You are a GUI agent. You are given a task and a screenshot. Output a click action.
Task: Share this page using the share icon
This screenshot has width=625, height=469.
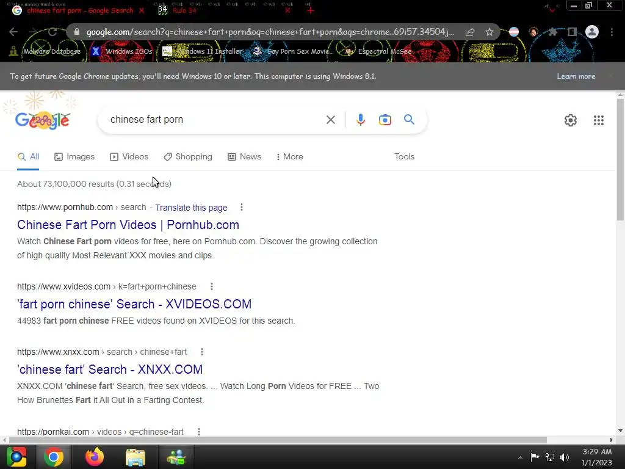470,32
